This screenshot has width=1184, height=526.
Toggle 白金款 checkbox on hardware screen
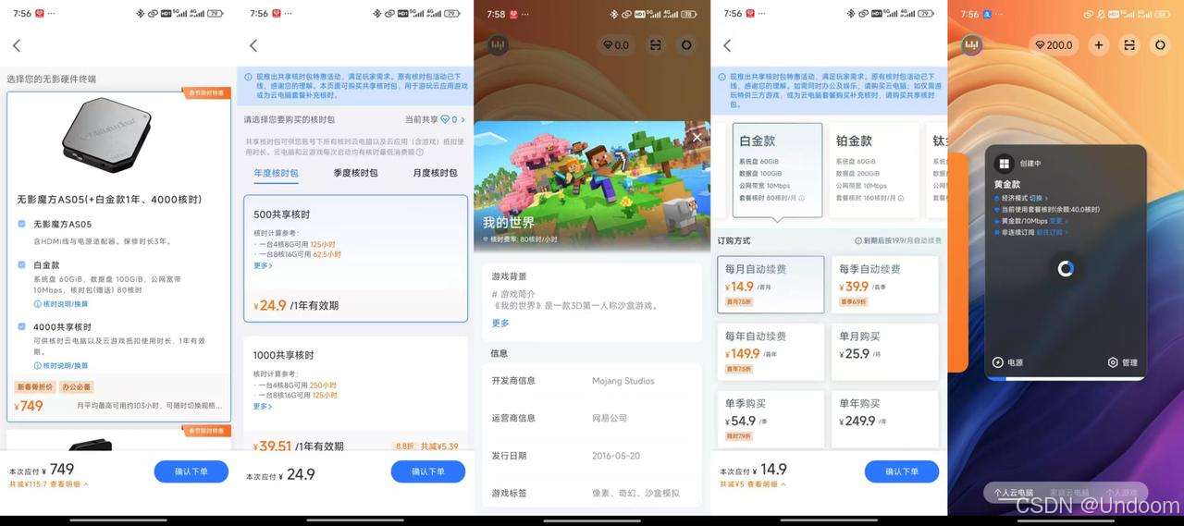[21, 263]
